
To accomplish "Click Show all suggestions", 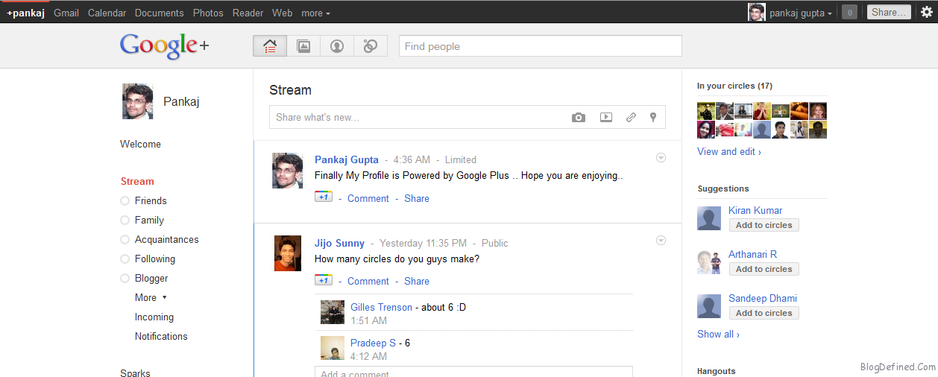I will pos(718,334).
